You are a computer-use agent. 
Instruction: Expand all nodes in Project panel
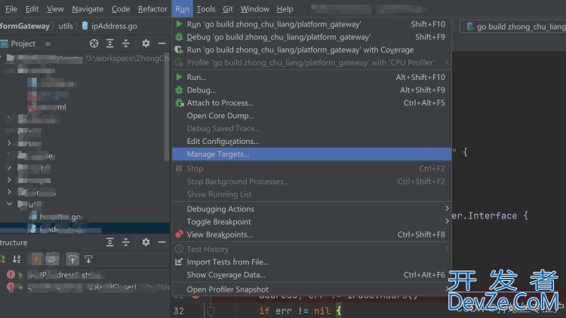pyautogui.click(x=110, y=44)
